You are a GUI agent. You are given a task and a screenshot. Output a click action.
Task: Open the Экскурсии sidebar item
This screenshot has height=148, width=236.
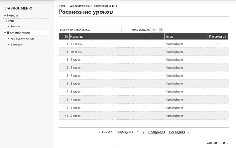click(x=17, y=45)
